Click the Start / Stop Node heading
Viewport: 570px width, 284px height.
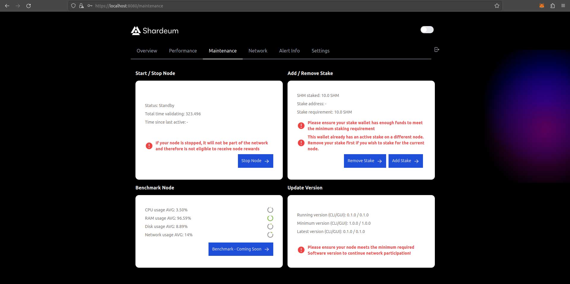[155, 73]
